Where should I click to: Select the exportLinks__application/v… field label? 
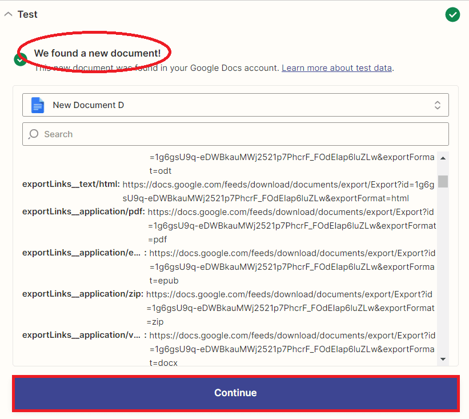point(81,335)
